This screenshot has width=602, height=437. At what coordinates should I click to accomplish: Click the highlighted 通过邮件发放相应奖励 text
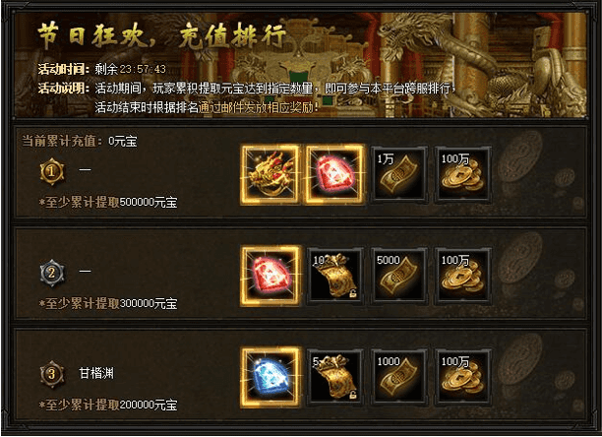259,107
